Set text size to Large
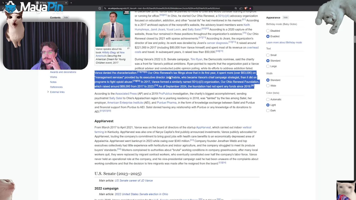Screen dimensions: 356x200 click(x=268, y=66)
